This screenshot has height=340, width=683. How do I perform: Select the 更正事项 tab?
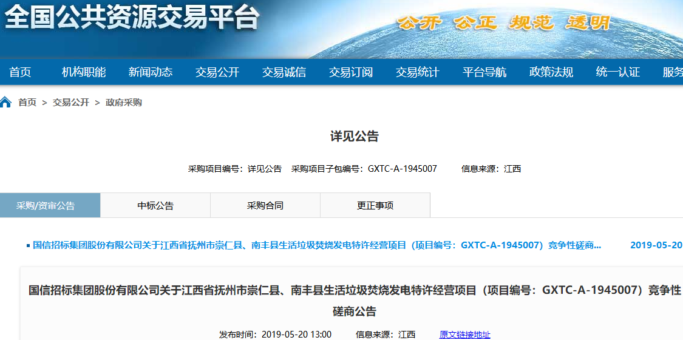[x=375, y=206]
